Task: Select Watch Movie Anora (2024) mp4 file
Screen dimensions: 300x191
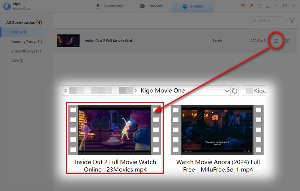Action: tap(217, 130)
